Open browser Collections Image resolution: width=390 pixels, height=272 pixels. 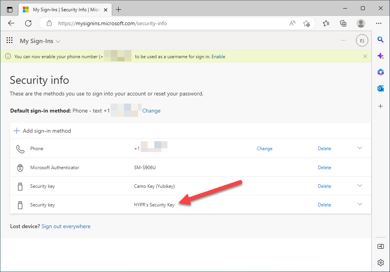point(343,23)
